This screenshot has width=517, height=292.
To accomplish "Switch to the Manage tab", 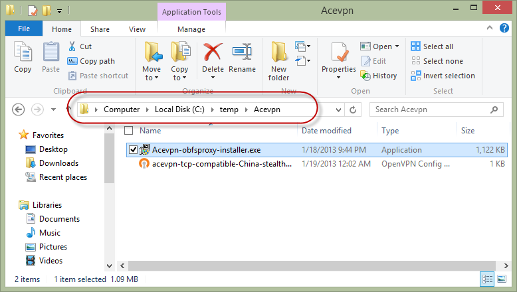I will tap(191, 29).
